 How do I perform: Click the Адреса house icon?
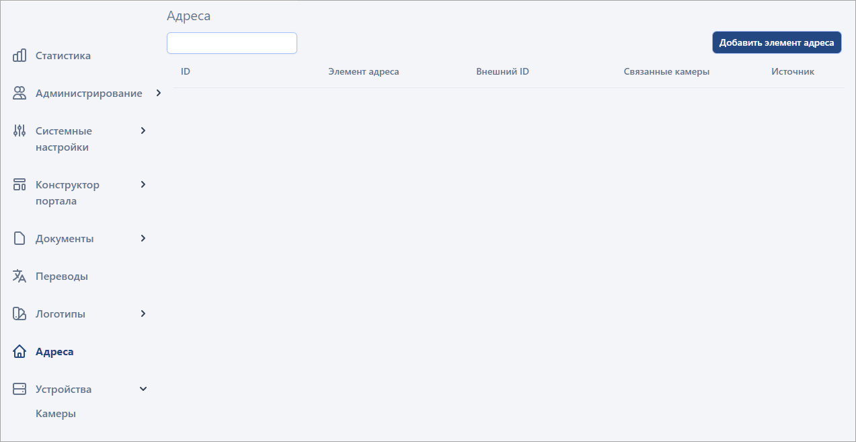20,352
